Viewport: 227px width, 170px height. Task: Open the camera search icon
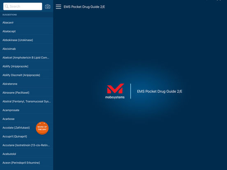coord(48,7)
